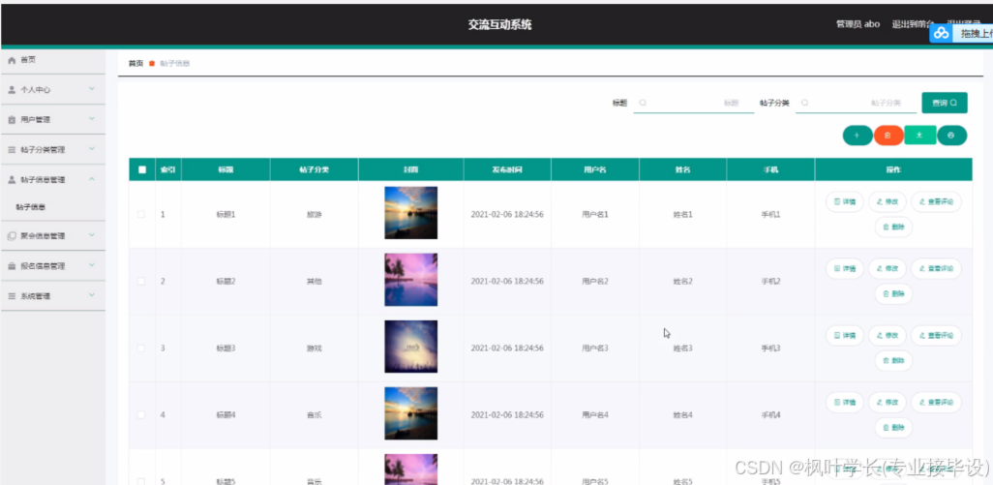Screen dimensions: 993x485
Task: Click the cloud upload icon at top right
Action: pos(941,34)
